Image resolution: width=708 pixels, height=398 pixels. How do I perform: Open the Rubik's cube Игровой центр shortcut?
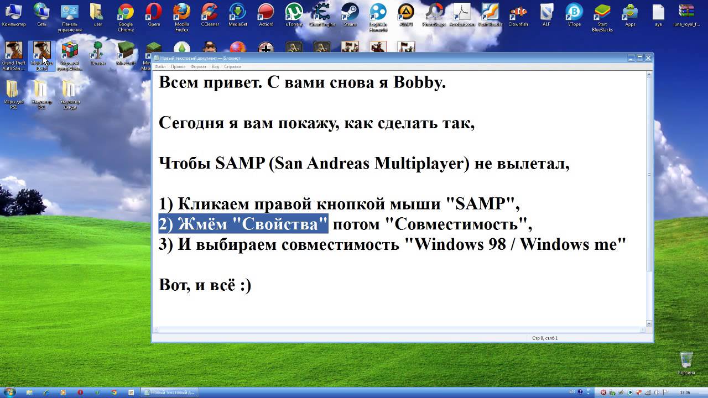click(70, 56)
